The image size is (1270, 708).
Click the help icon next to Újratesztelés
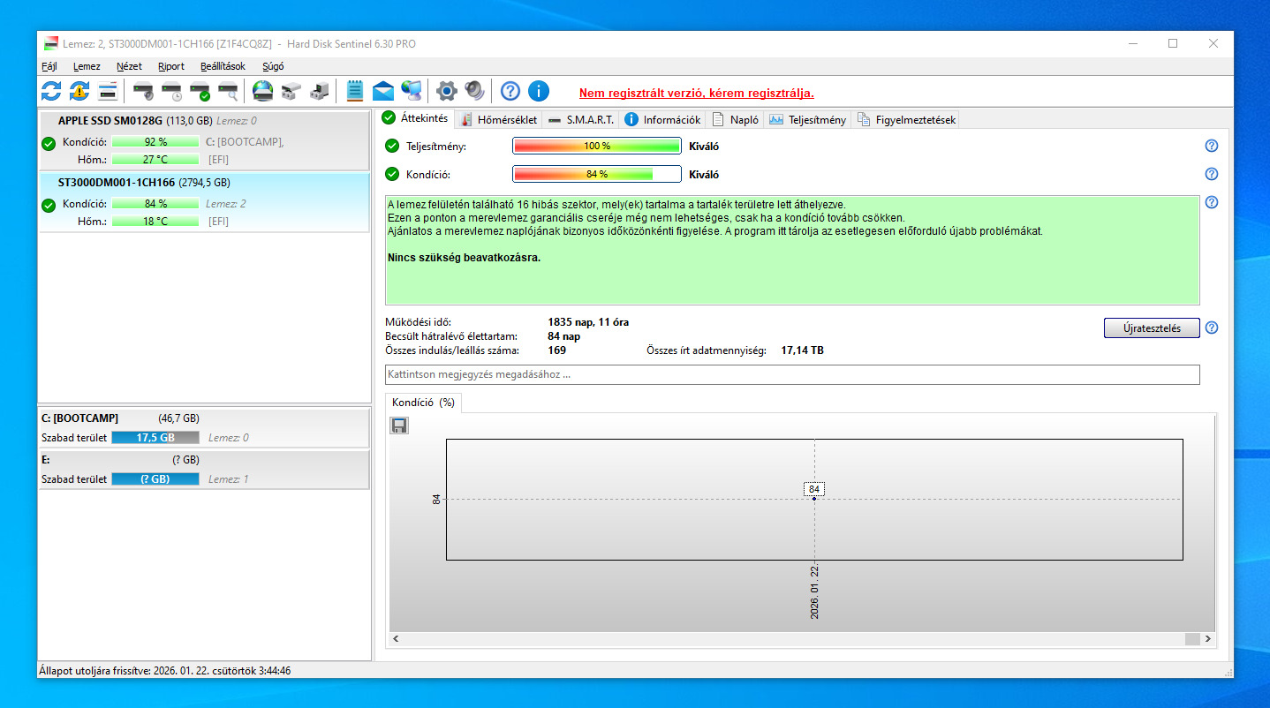1212,328
